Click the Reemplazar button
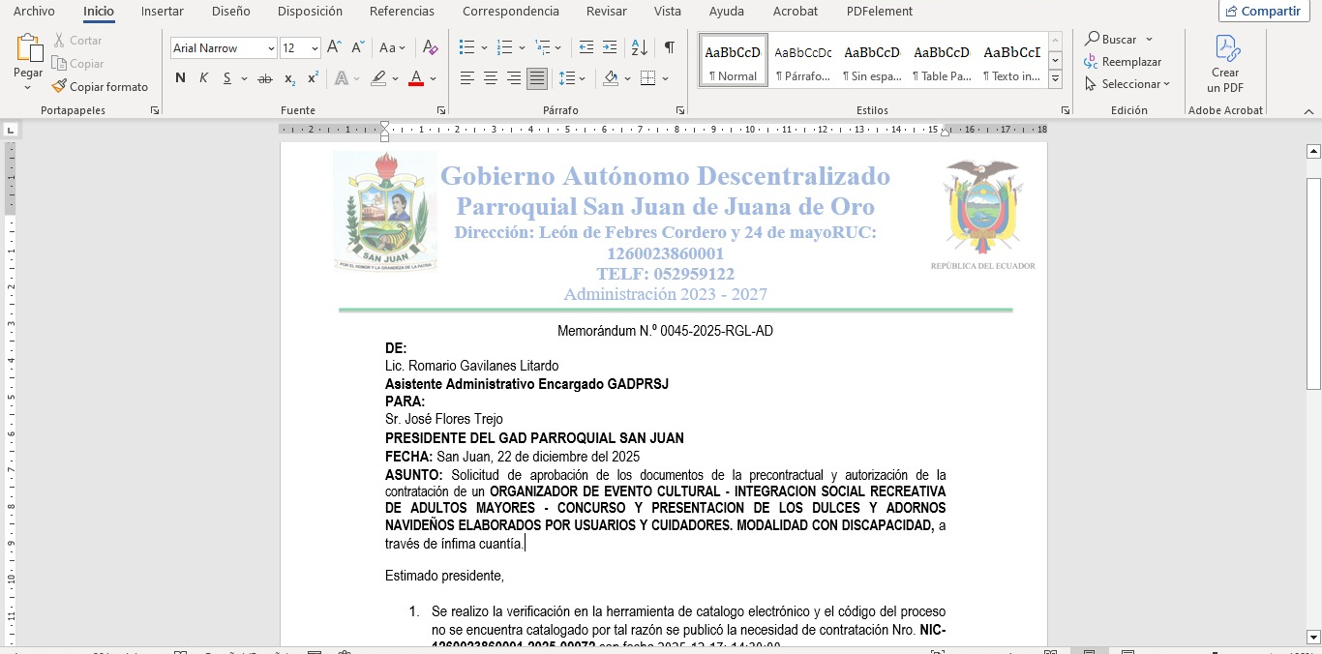 click(x=1123, y=62)
